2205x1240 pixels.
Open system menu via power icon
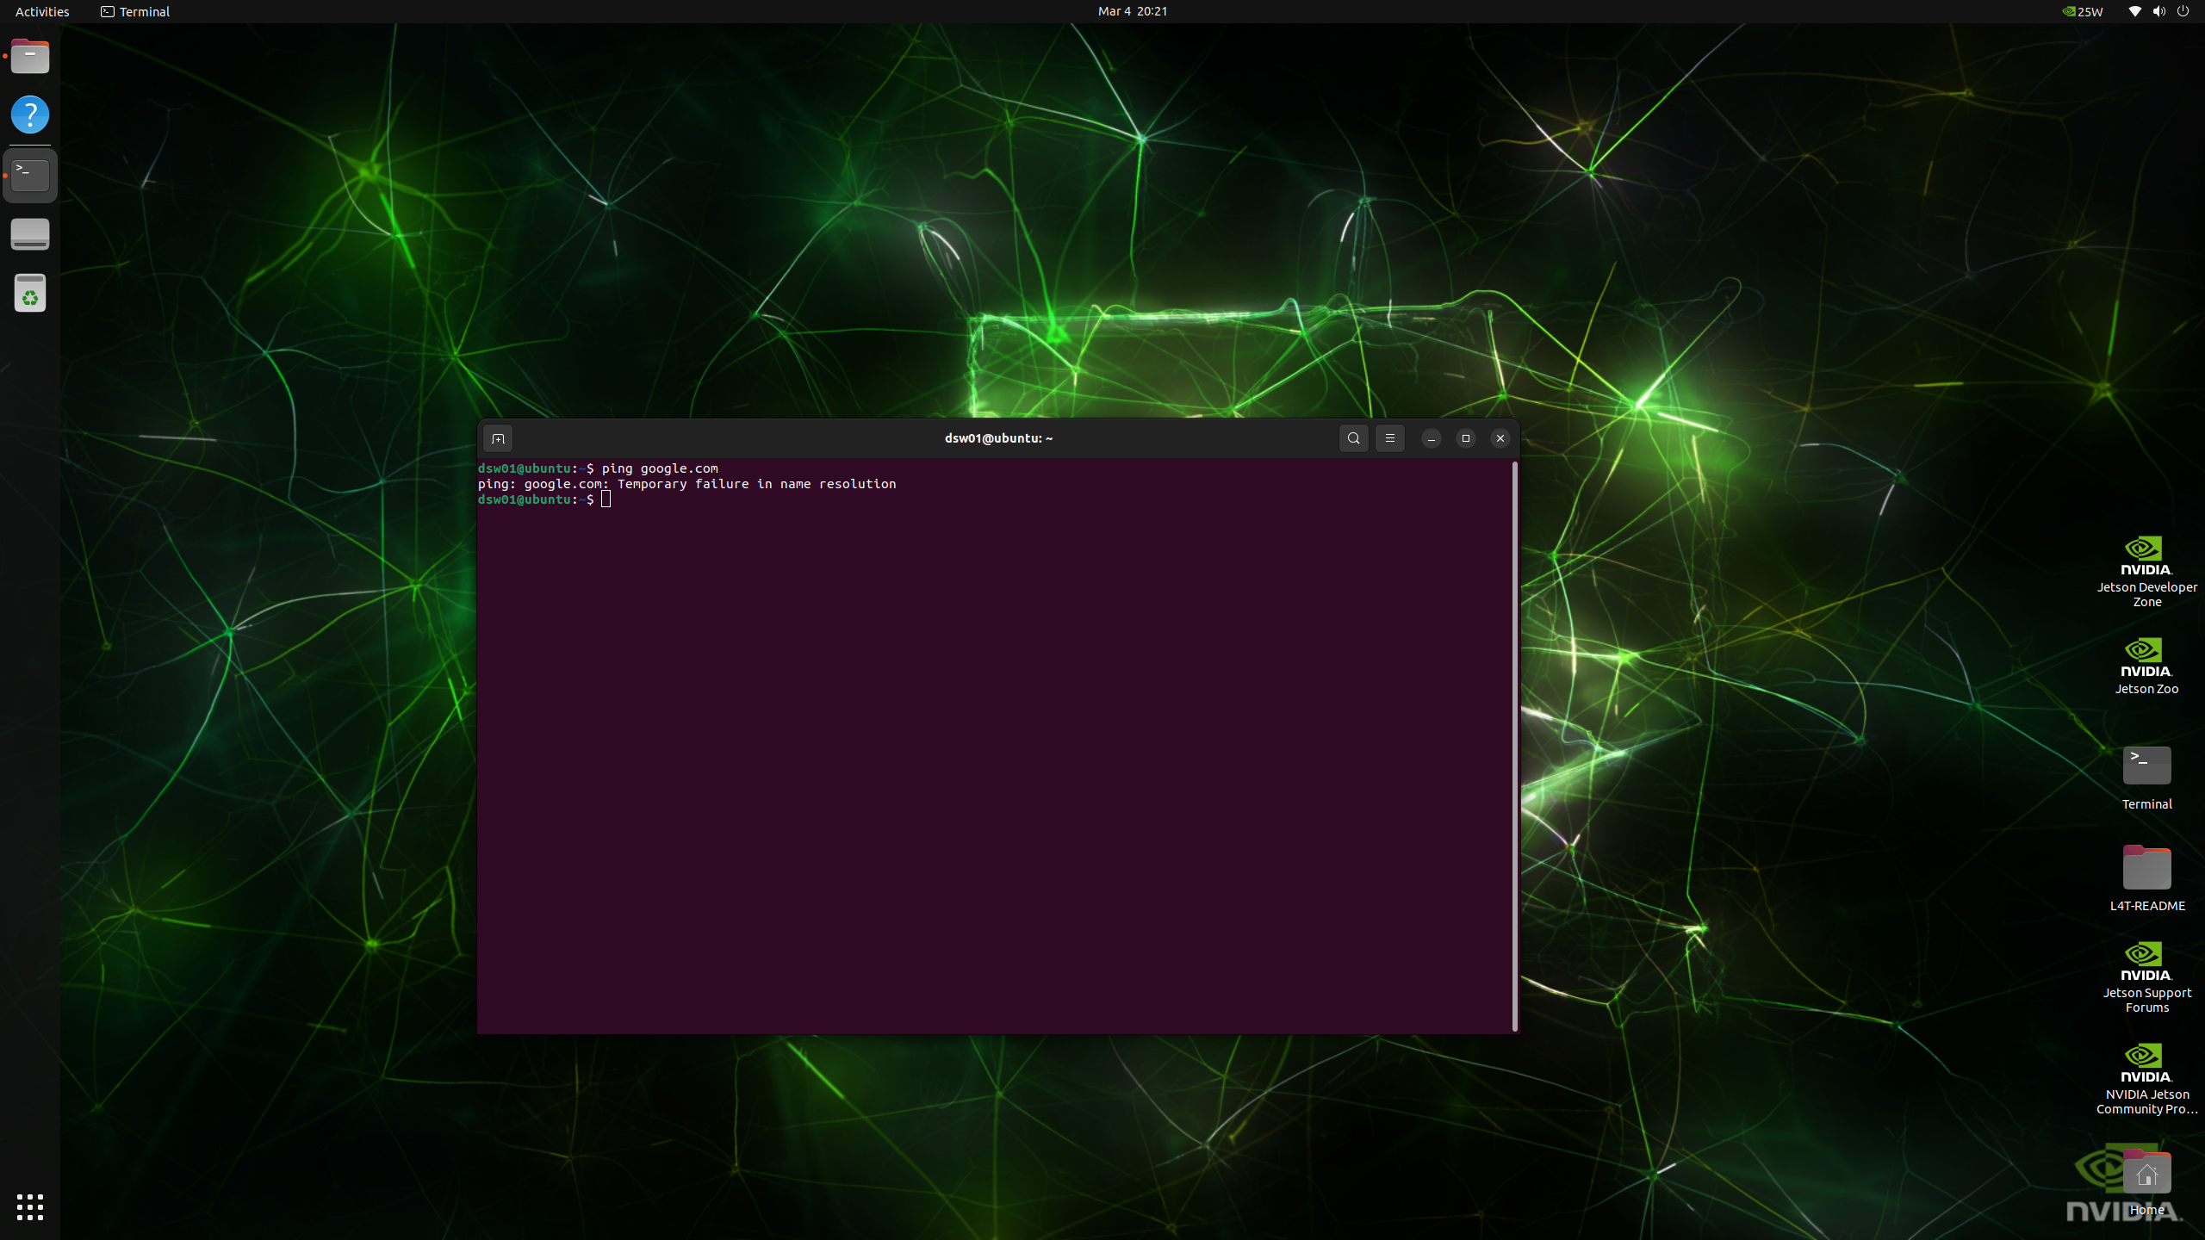(x=2183, y=11)
